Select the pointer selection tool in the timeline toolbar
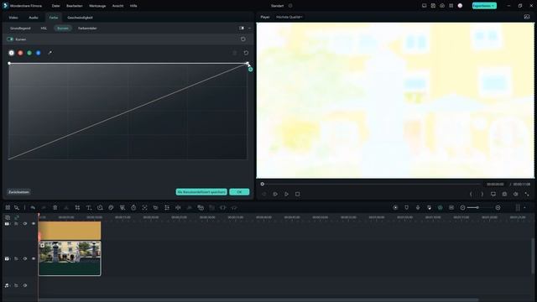 17,207
